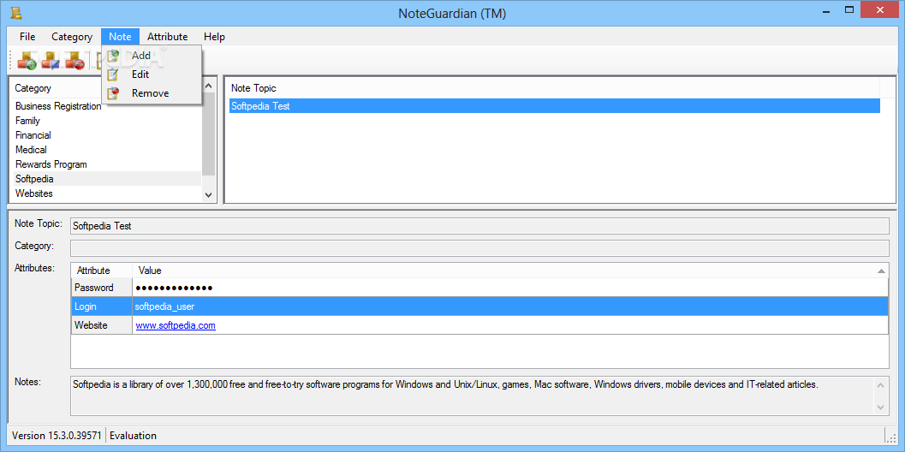Viewport: 905px width, 452px height.
Task: Click the Edit Category toolbar icon
Action: [x=51, y=60]
